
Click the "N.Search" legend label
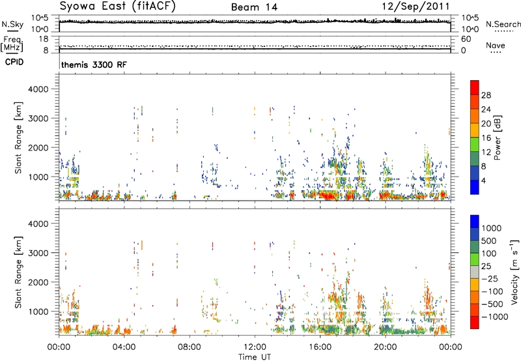[503, 24]
